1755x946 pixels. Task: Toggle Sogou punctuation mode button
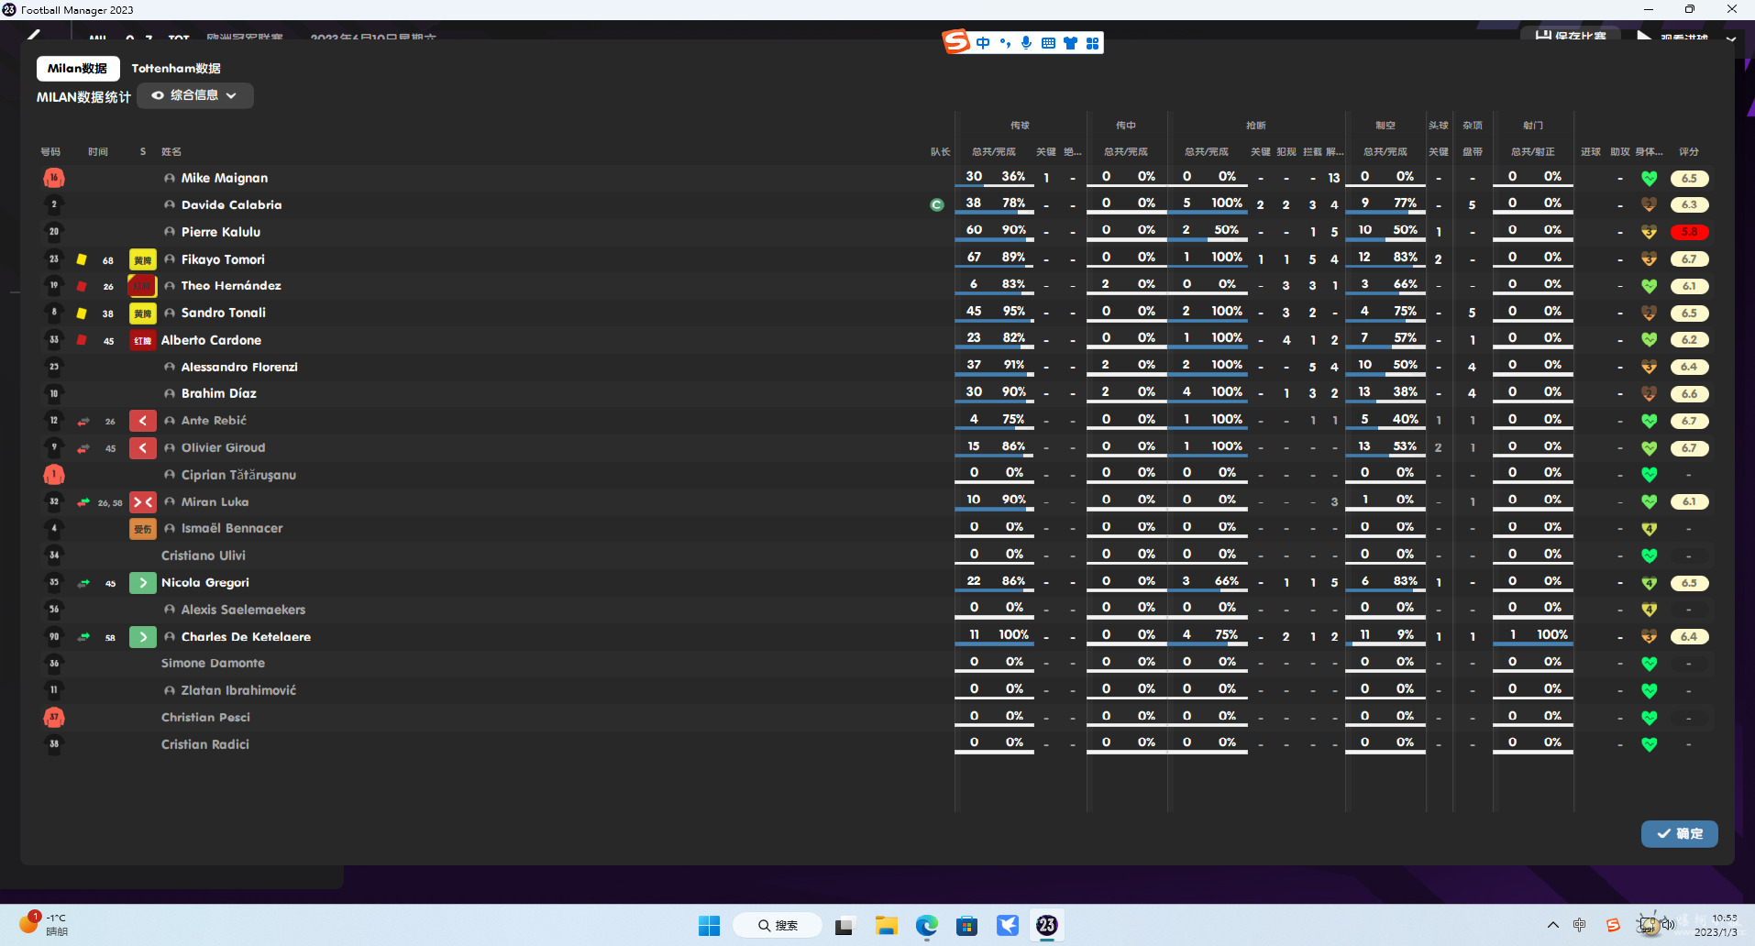pyautogui.click(x=1005, y=43)
